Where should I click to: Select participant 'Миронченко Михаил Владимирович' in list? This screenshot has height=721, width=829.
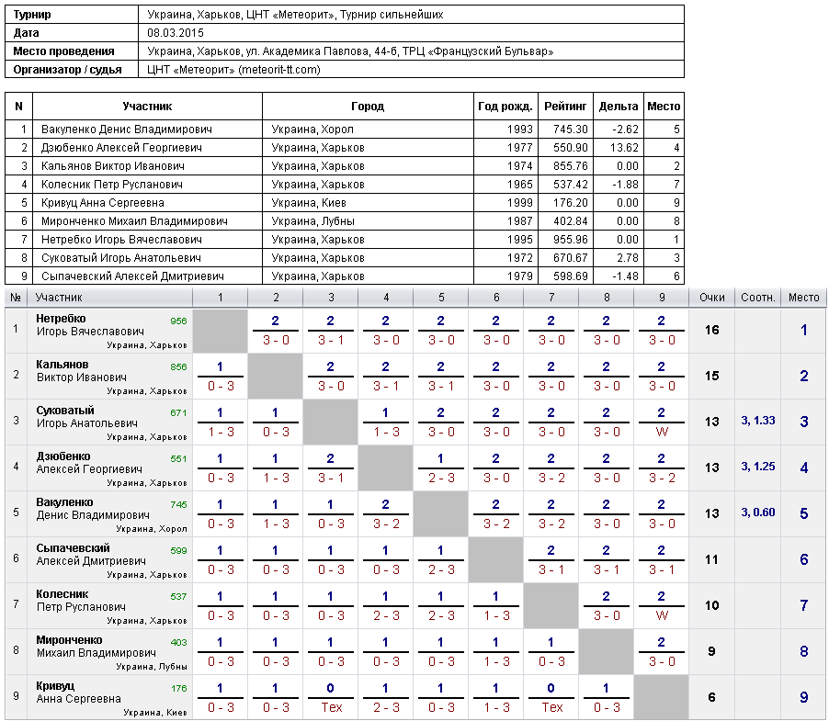(134, 221)
